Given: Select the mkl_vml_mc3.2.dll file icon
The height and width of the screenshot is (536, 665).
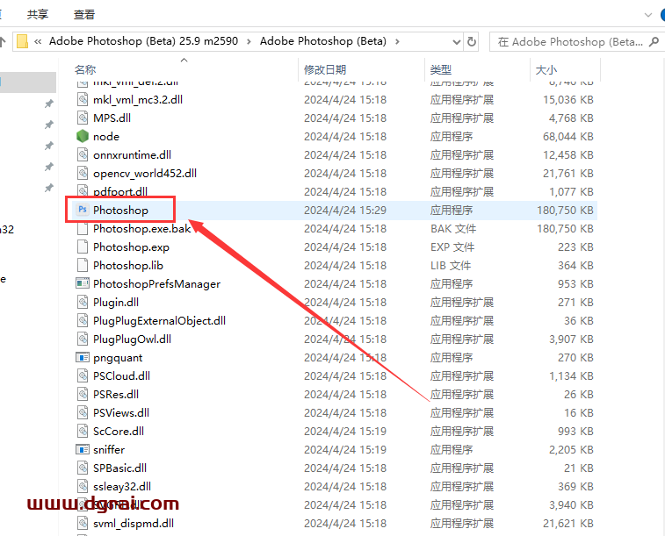Looking at the screenshot, I should [x=83, y=99].
